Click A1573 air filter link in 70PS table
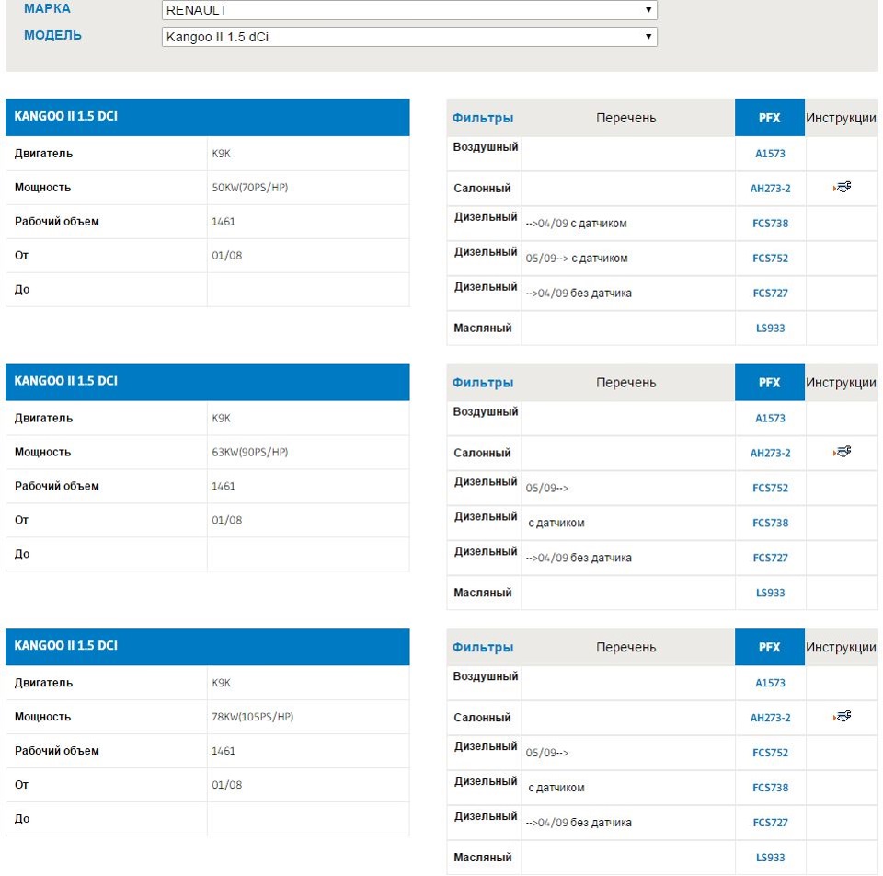 pos(770,154)
